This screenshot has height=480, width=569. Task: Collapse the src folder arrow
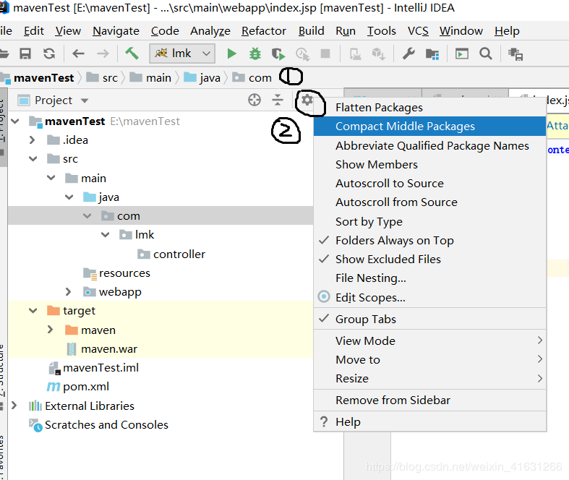pyautogui.click(x=33, y=159)
